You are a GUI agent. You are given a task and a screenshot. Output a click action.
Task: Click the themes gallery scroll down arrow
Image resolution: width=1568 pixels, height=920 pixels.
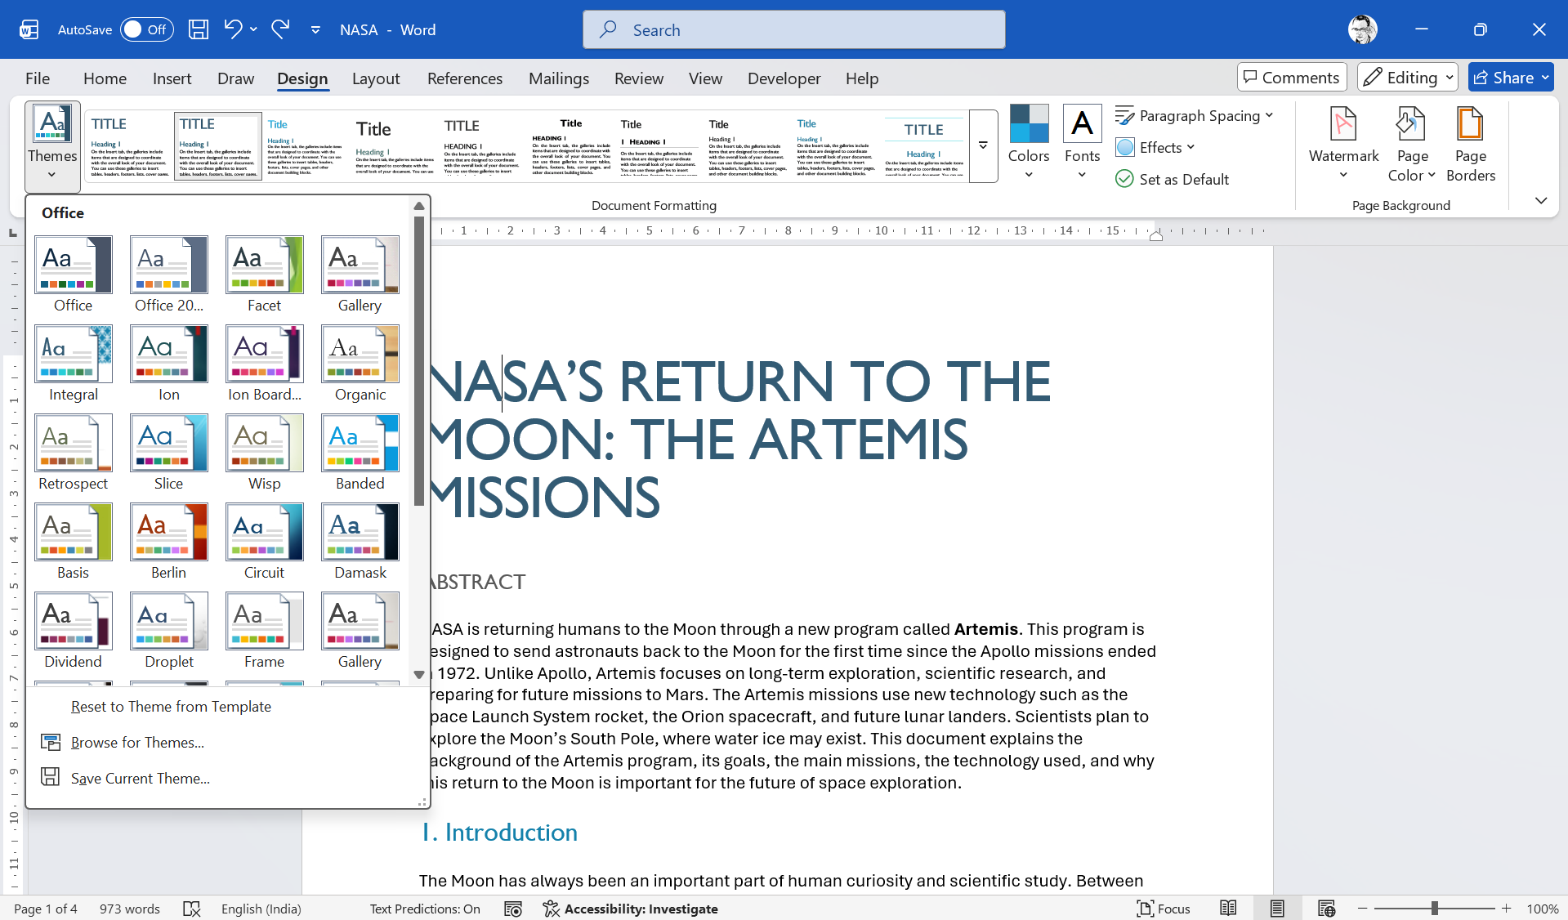419,675
